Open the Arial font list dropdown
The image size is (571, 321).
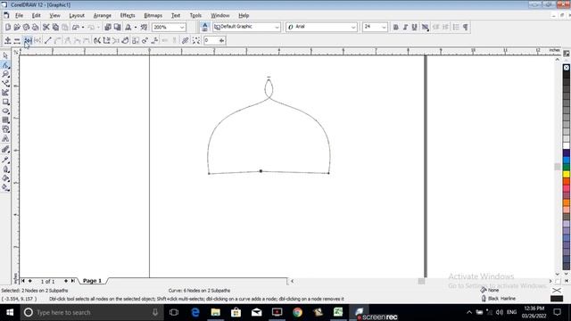(x=353, y=28)
